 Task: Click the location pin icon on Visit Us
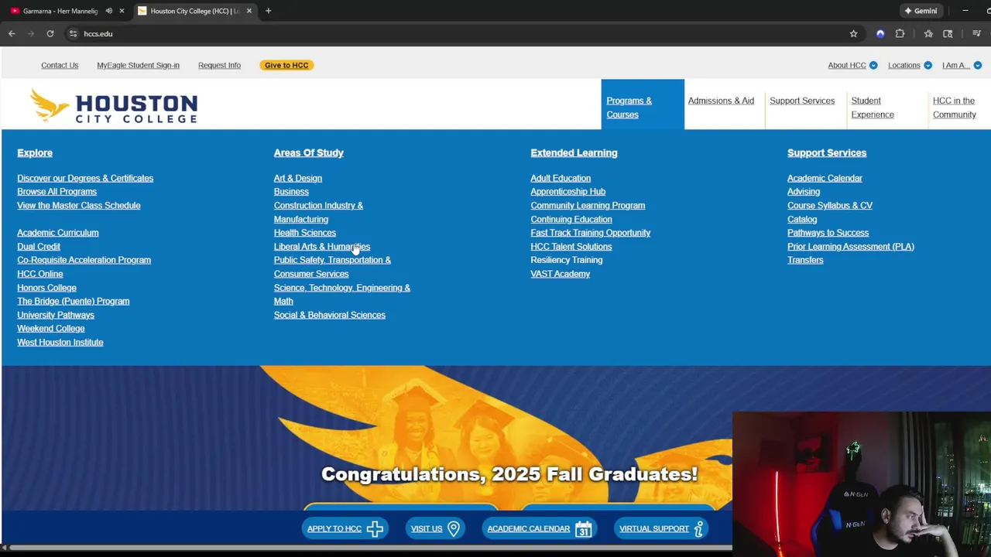[454, 528]
